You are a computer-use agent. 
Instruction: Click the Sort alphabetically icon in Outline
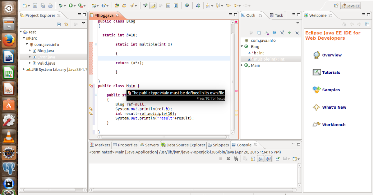(x=266, y=32)
